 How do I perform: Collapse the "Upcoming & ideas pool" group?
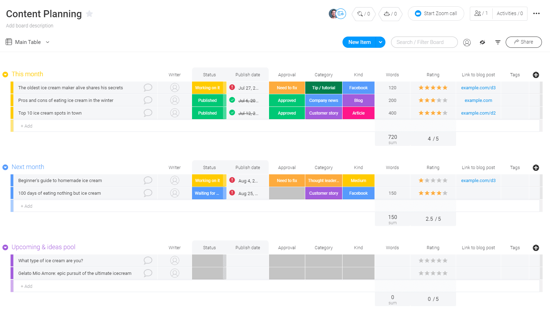[x=5, y=247]
